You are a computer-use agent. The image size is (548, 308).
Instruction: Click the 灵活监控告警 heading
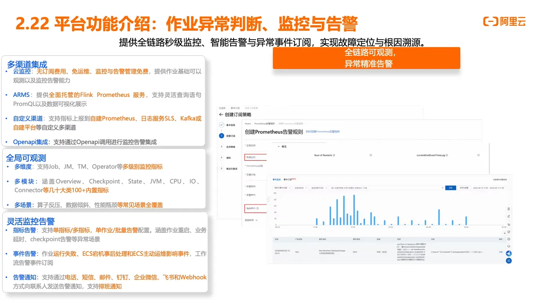click(x=31, y=221)
